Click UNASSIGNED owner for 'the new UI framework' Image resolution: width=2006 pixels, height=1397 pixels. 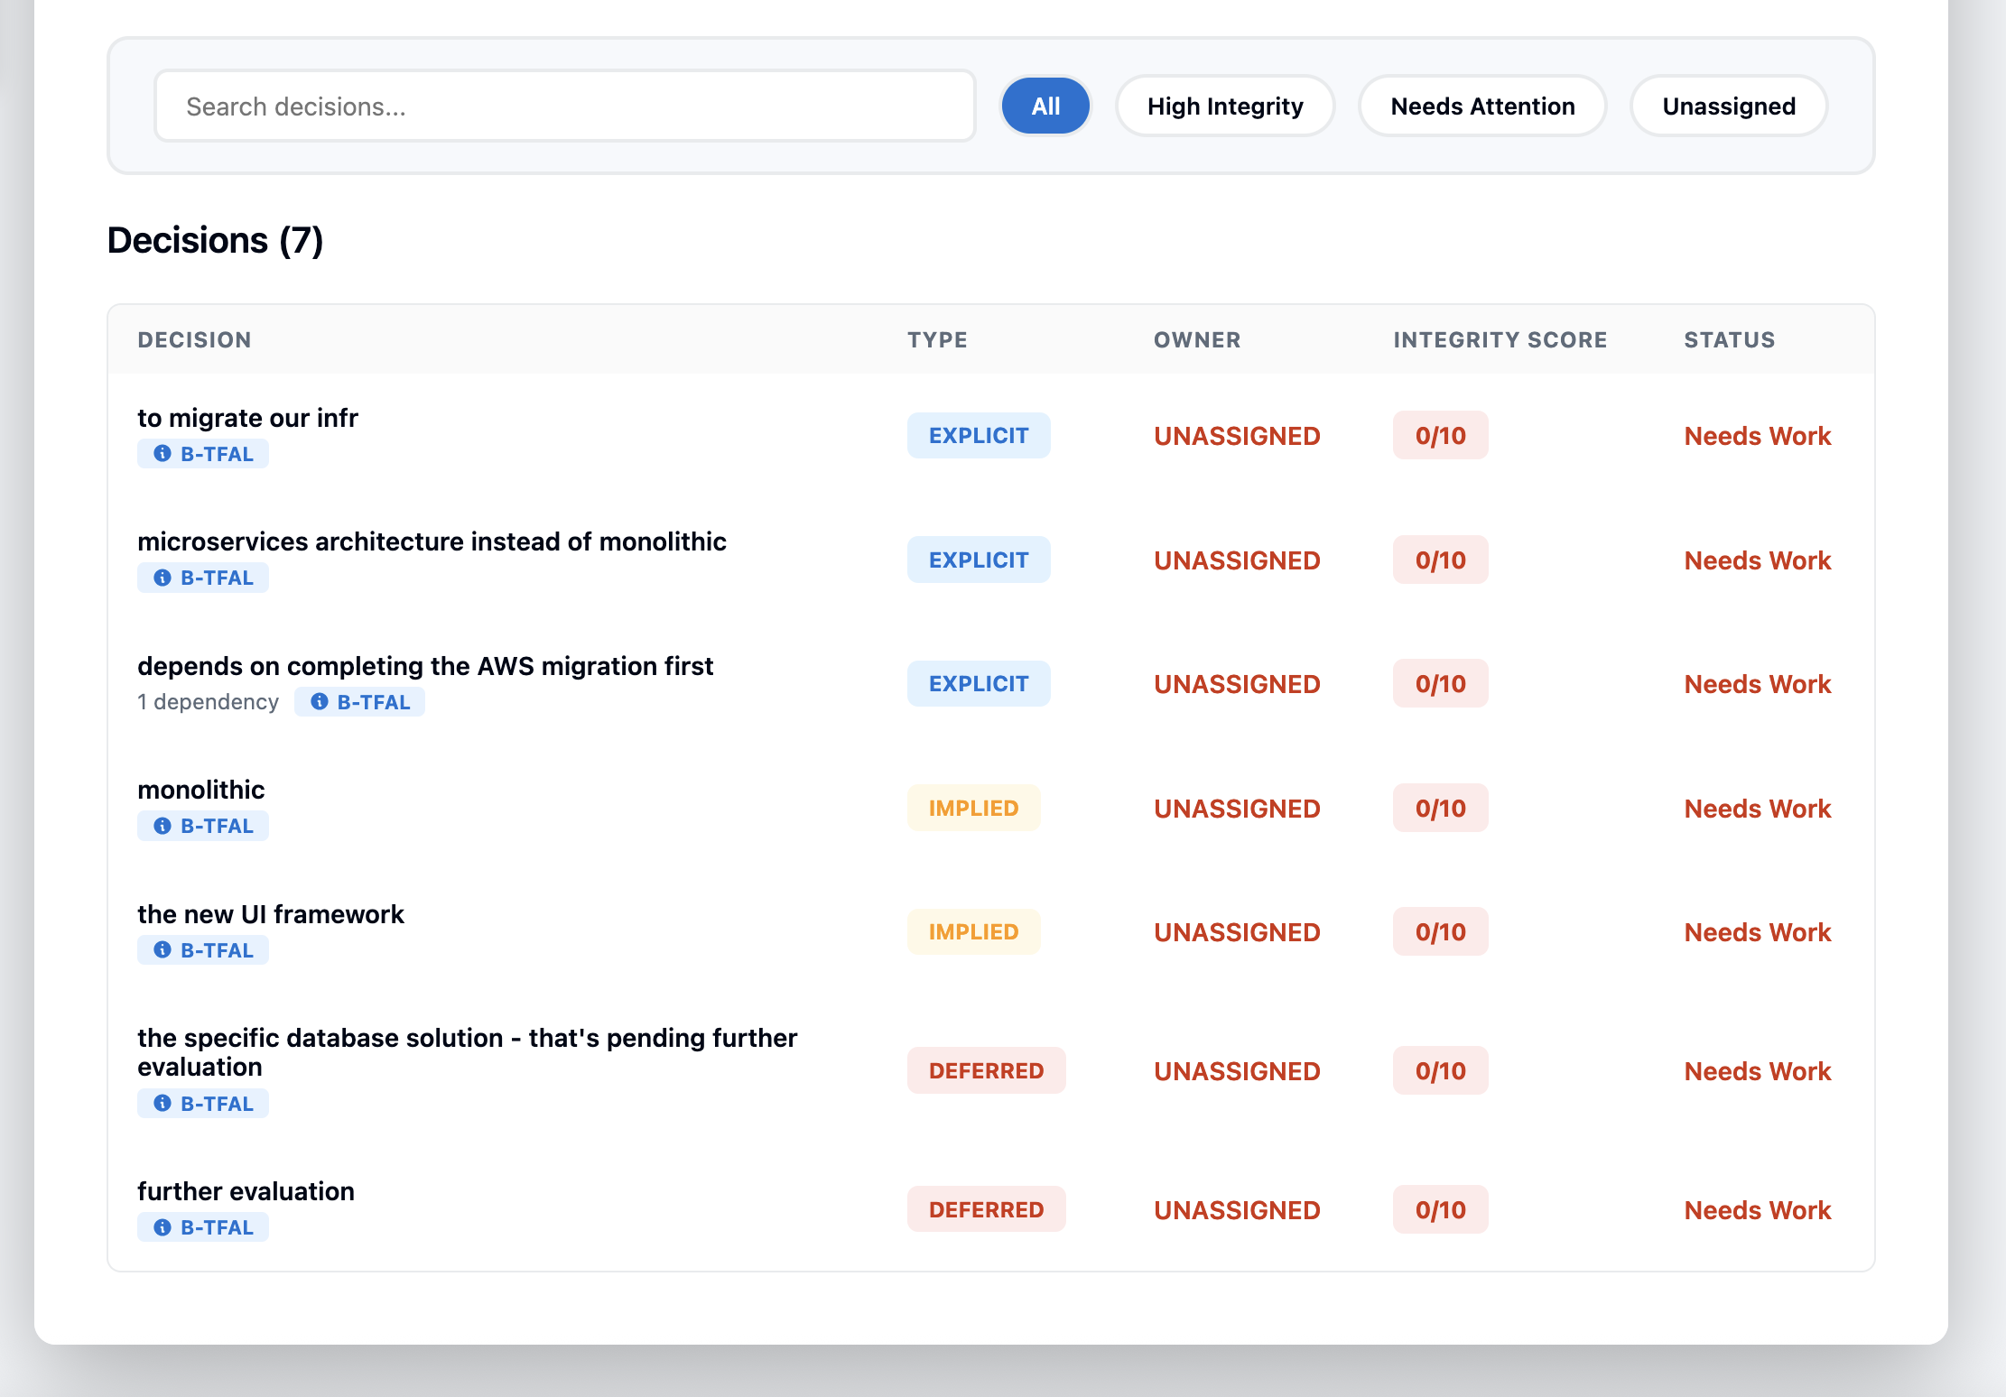pyautogui.click(x=1237, y=932)
